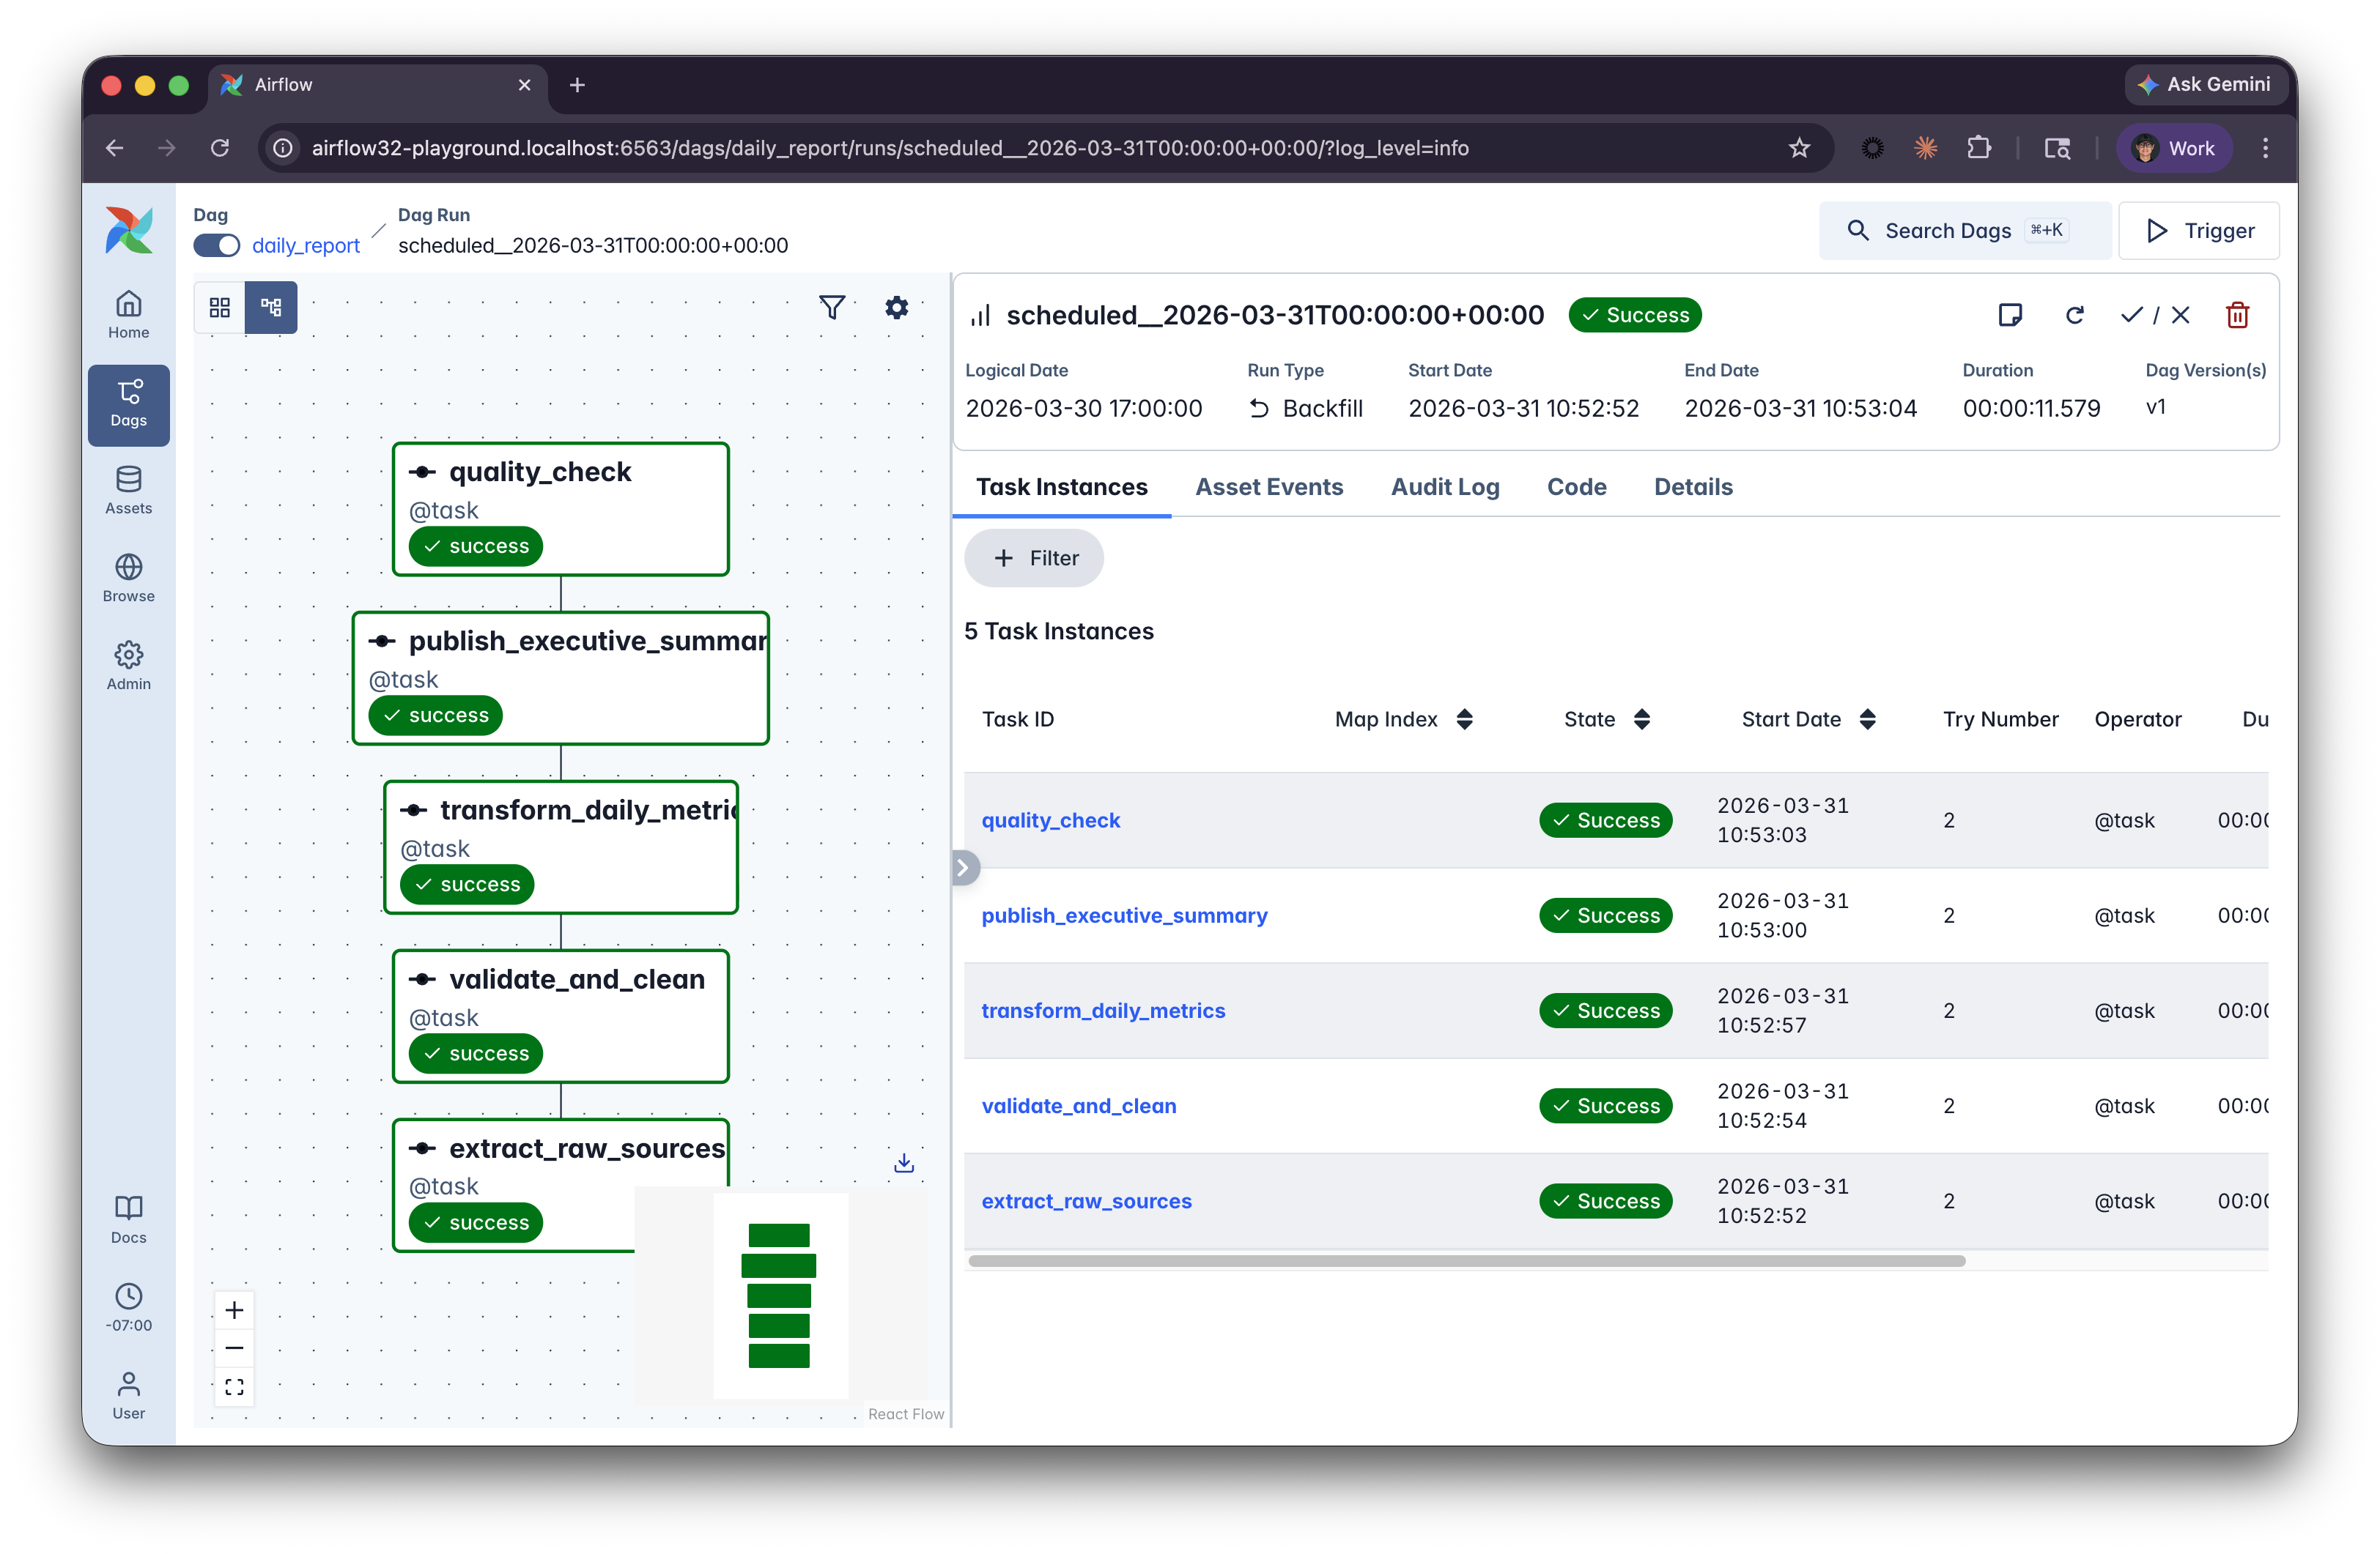Bookmark this page with the star
This screenshot has width=2380, height=1554.
point(1799,148)
